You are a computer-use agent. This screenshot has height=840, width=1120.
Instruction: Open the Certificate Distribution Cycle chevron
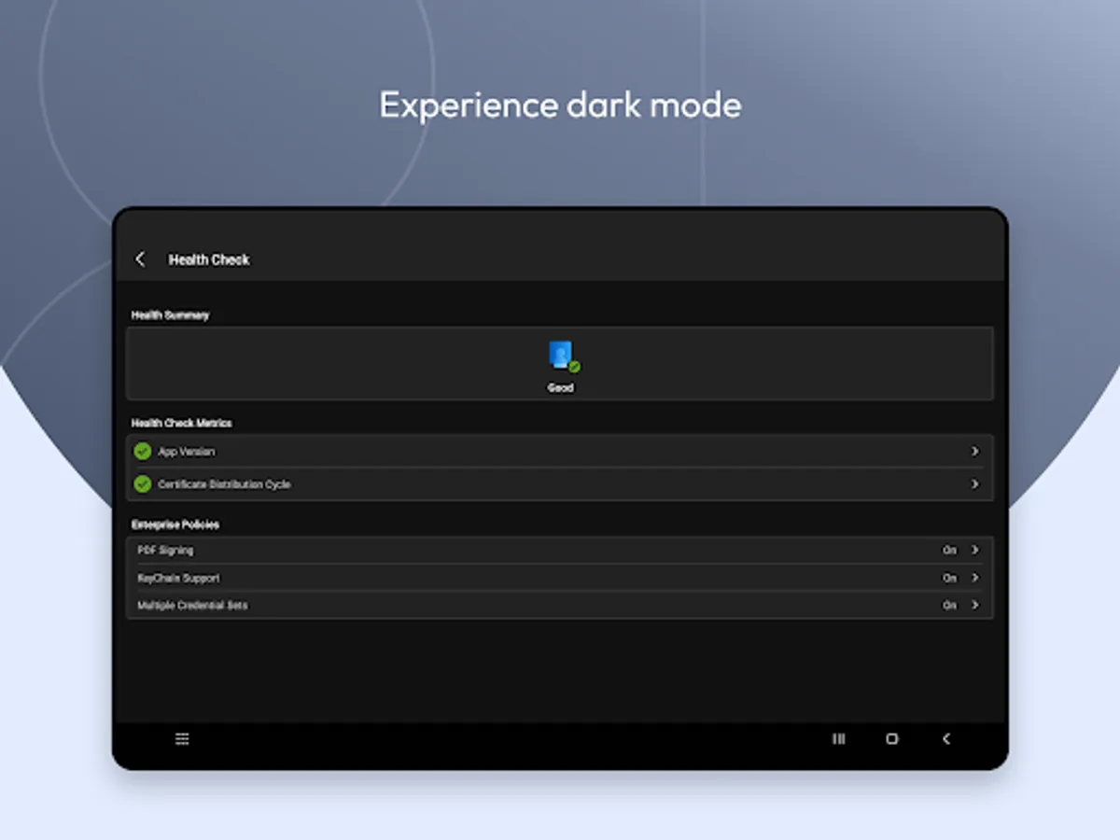(975, 484)
